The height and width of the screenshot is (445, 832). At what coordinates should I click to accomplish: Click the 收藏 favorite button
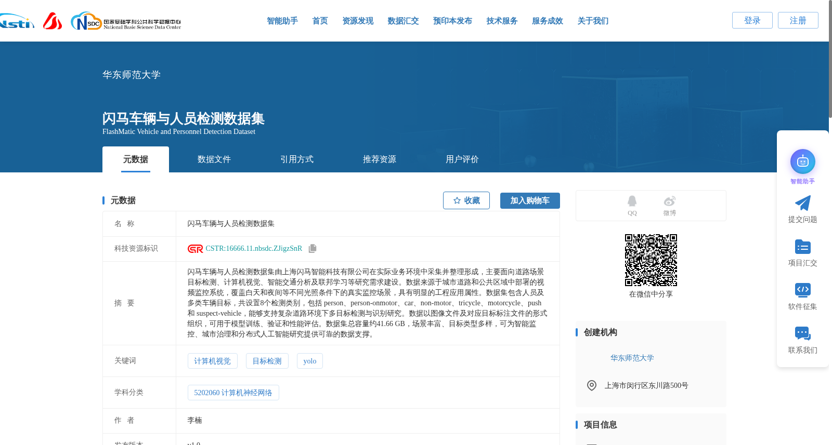pyautogui.click(x=466, y=200)
